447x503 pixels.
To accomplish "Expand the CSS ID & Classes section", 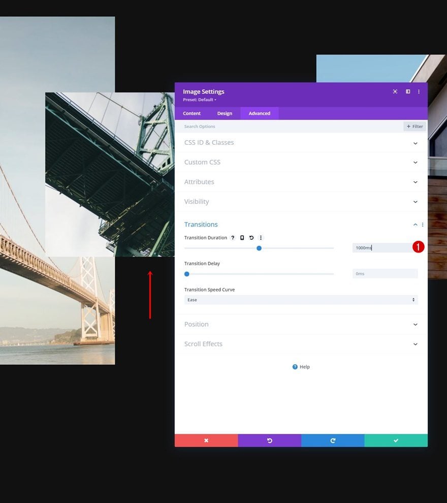I will coord(301,143).
